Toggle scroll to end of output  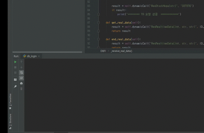(21, 78)
